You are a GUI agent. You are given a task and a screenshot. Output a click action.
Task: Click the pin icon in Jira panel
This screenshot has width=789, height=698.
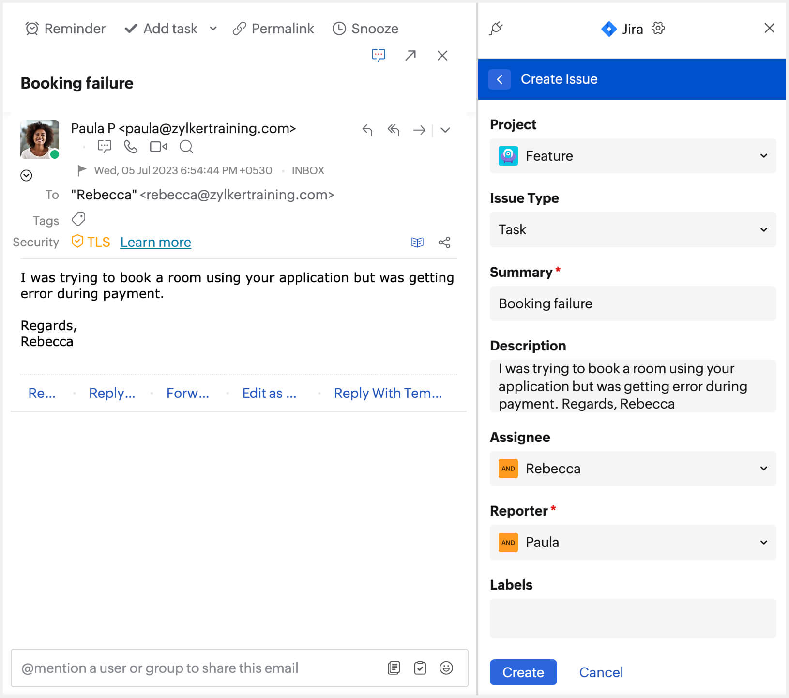496,29
